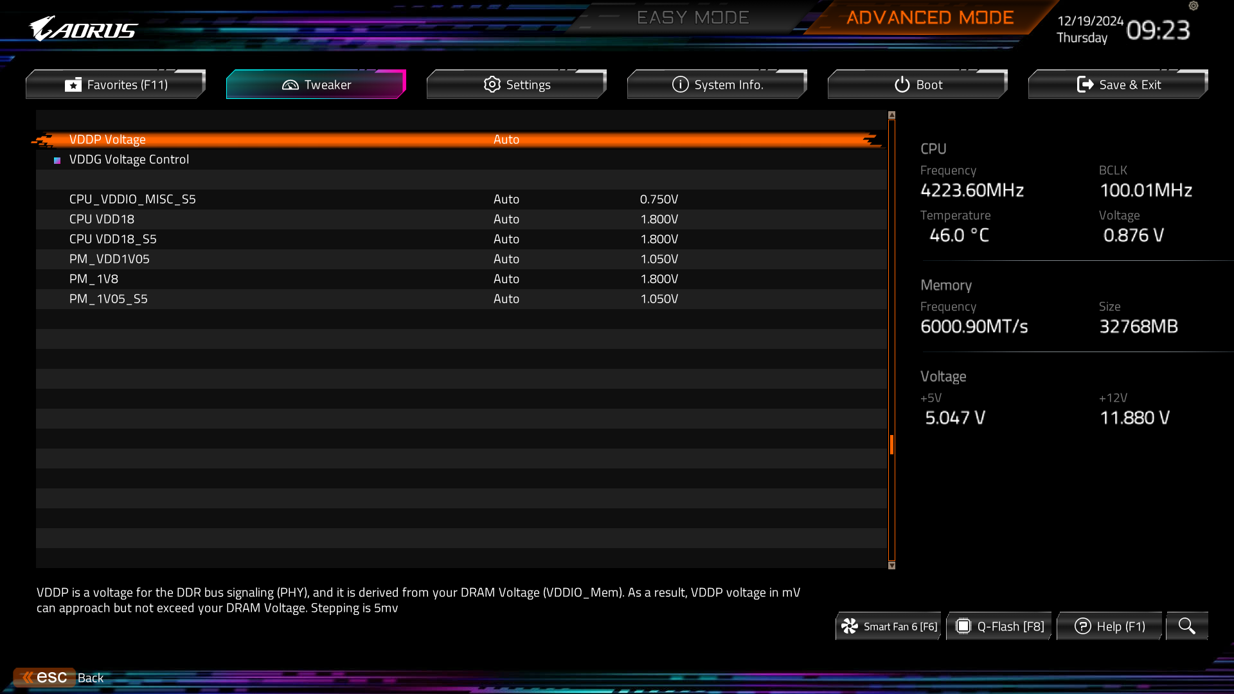Open Smart Fan 6 fan icon
Image resolution: width=1234 pixels, height=694 pixels.
(x=850, y=626)
